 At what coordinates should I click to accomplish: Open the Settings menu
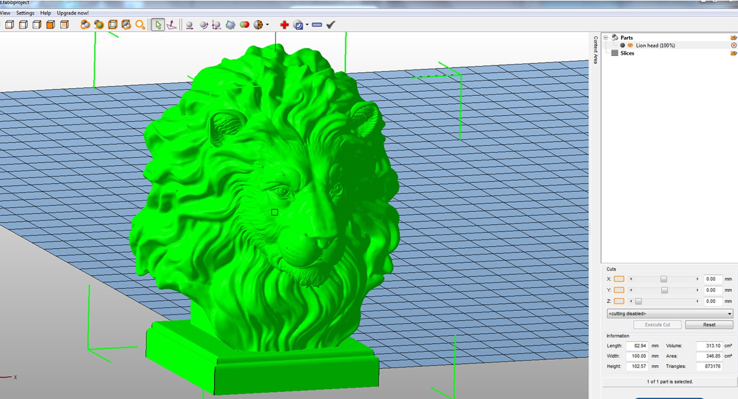[25, 13]
